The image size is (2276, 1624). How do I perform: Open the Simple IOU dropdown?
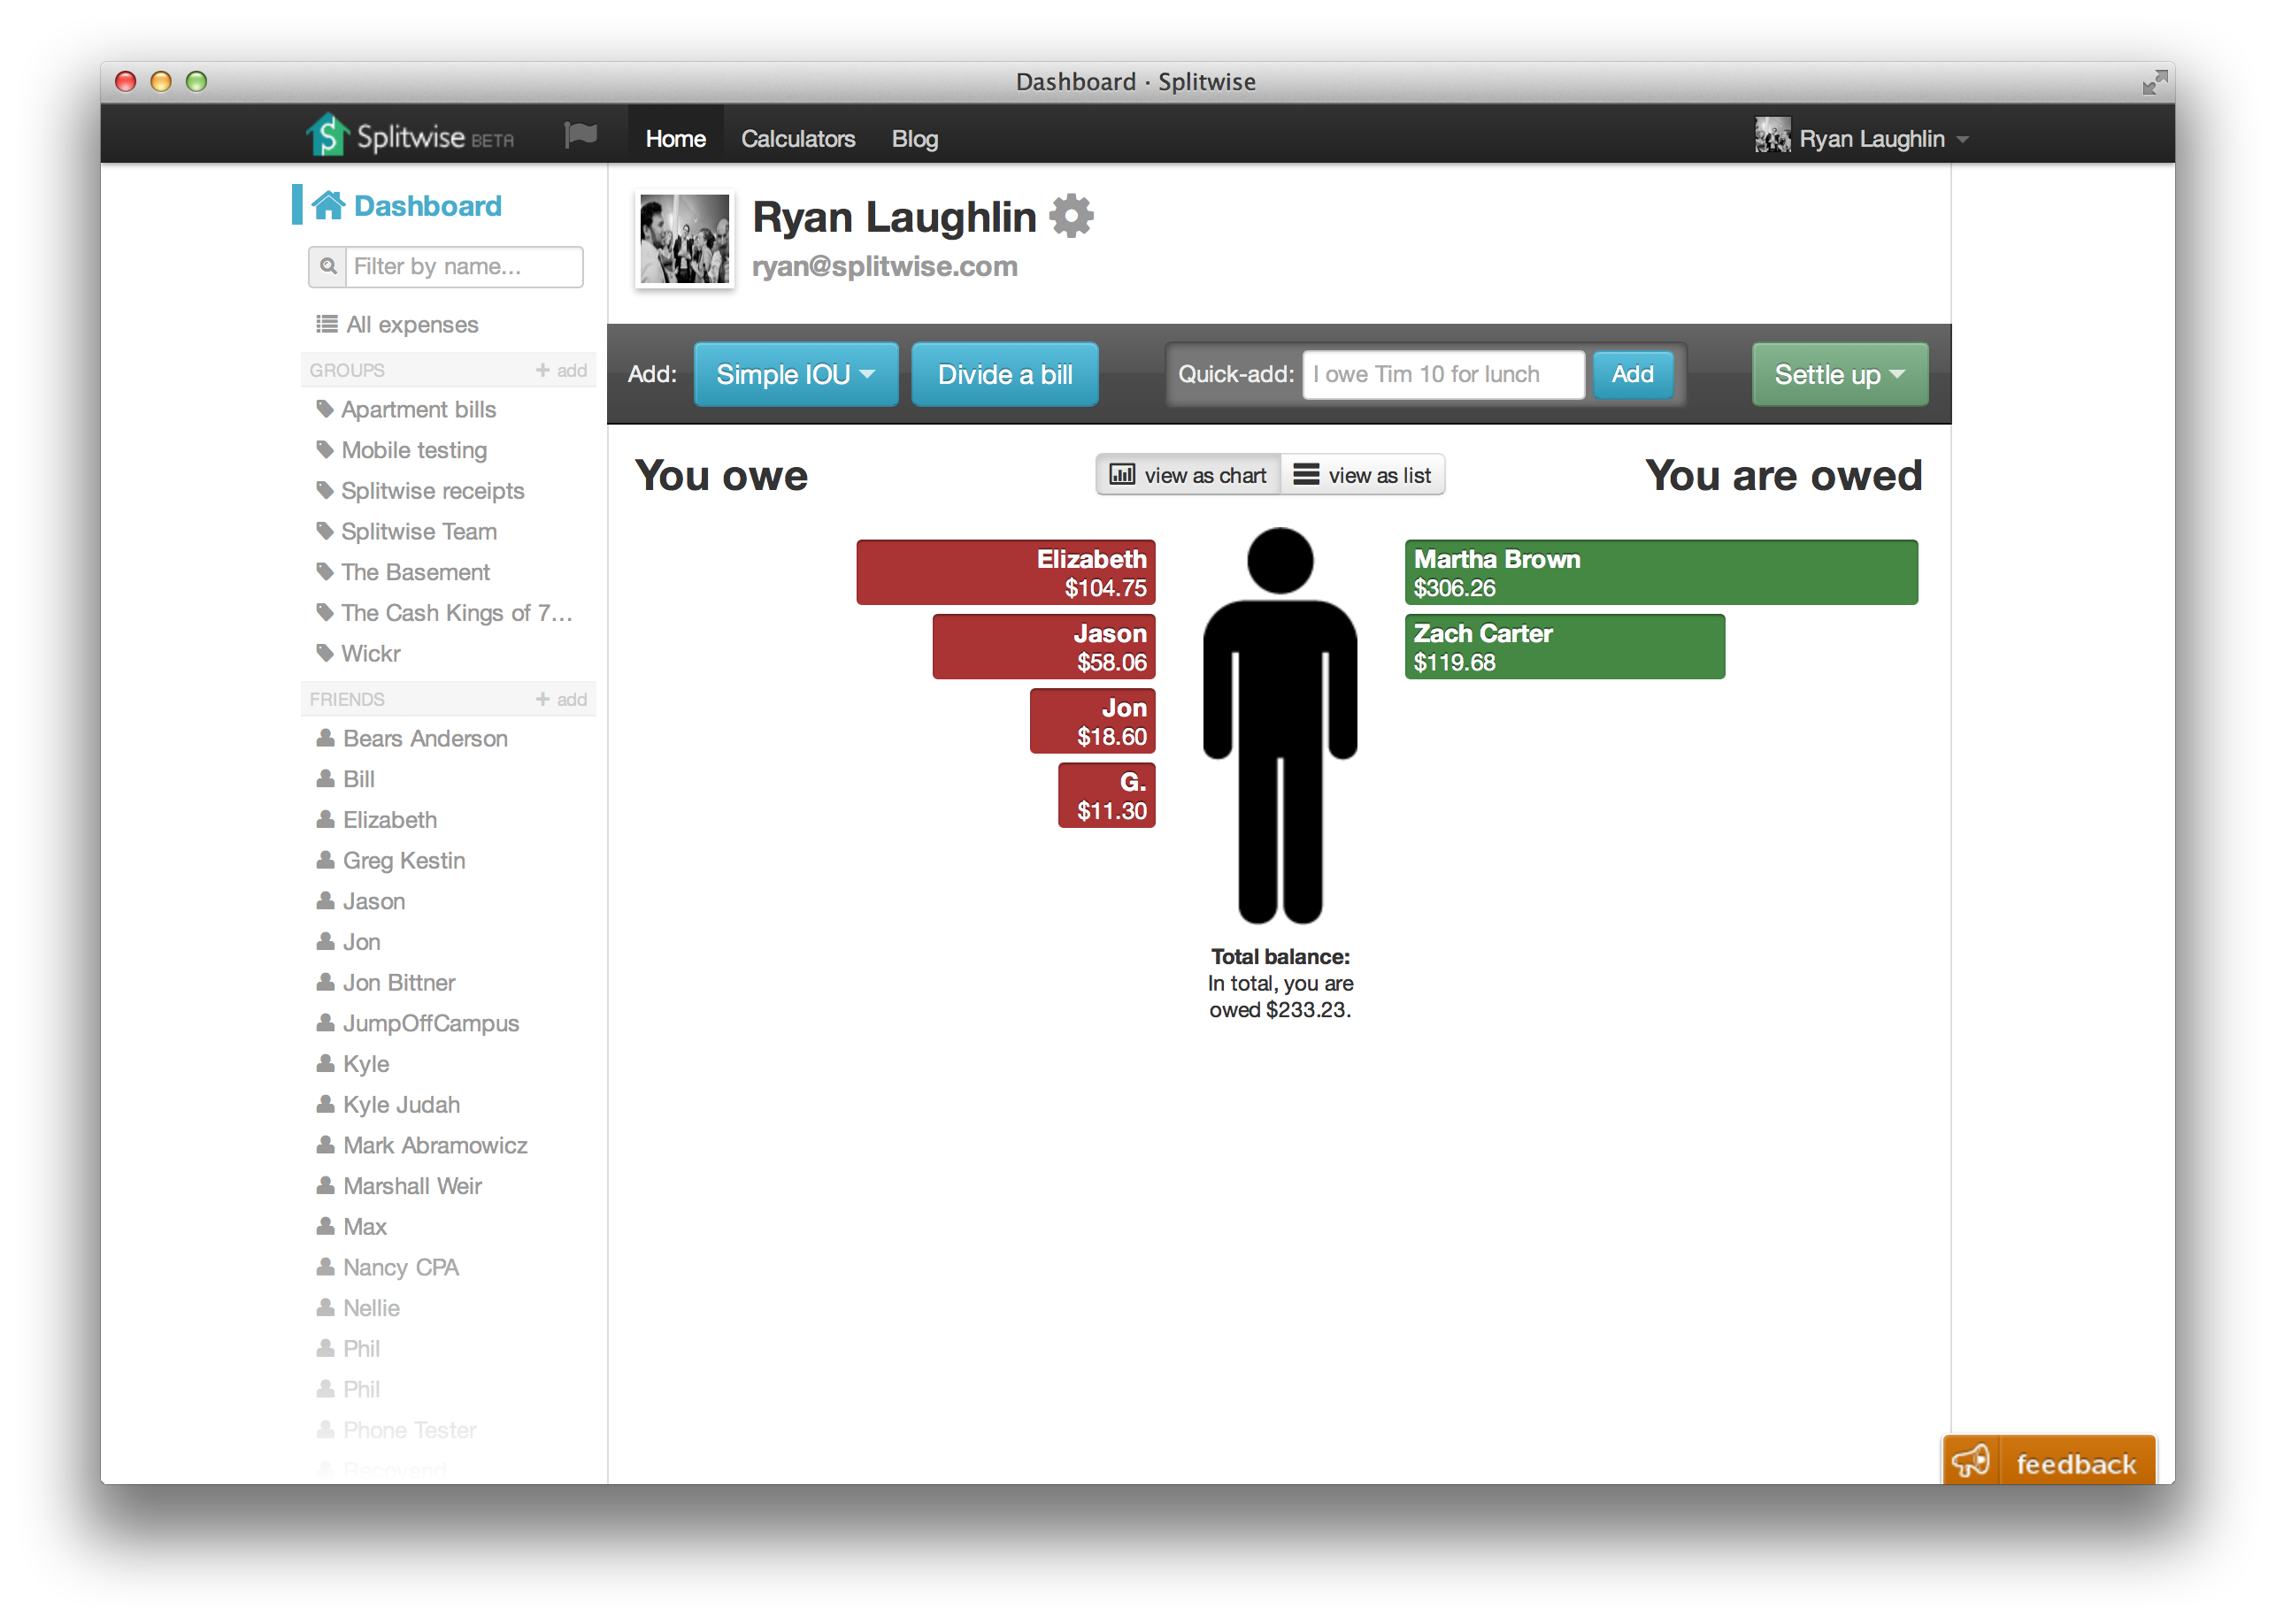[x=796, y=375]
